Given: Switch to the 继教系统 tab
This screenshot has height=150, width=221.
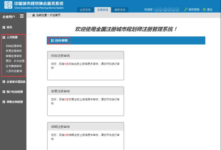Looking at the screenshot, I should (120, 10).
